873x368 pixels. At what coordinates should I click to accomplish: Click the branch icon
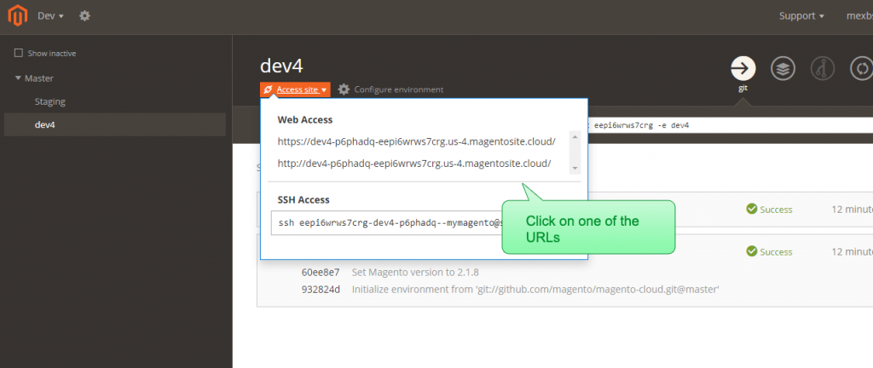[823, 68]
